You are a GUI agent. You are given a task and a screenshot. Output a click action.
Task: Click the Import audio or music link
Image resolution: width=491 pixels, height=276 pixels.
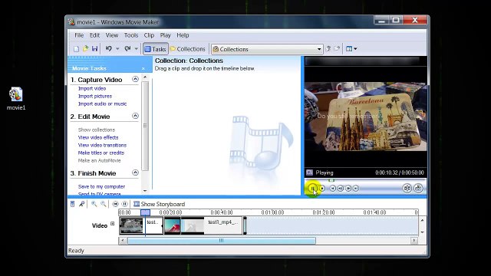(x=102, y=104)
